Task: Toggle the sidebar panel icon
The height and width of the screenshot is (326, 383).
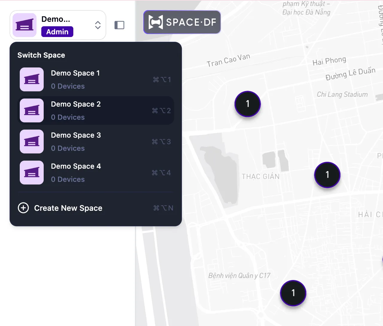Action: (x=119, y=25)
